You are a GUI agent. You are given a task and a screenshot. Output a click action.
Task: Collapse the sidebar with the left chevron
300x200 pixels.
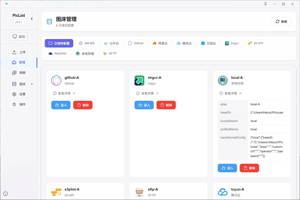32,19
